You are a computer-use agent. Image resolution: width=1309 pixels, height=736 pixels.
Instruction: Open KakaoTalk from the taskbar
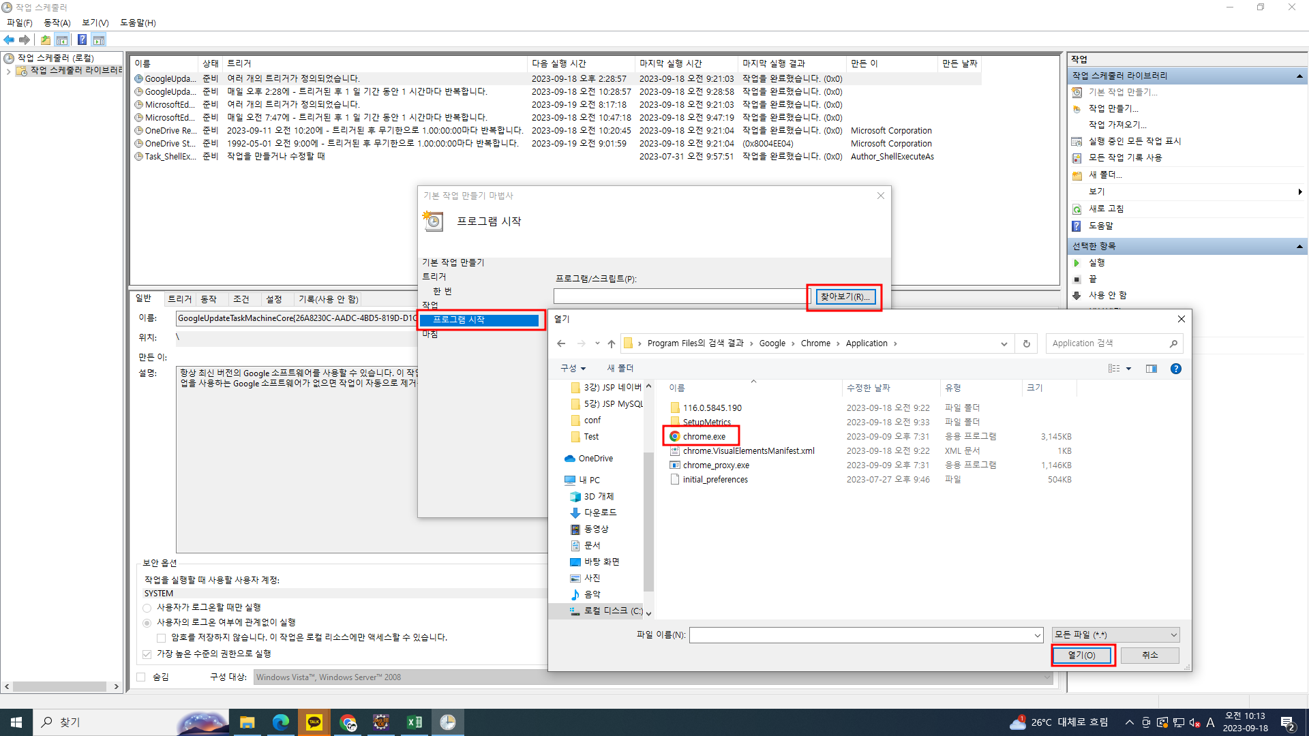coord(314,722)
